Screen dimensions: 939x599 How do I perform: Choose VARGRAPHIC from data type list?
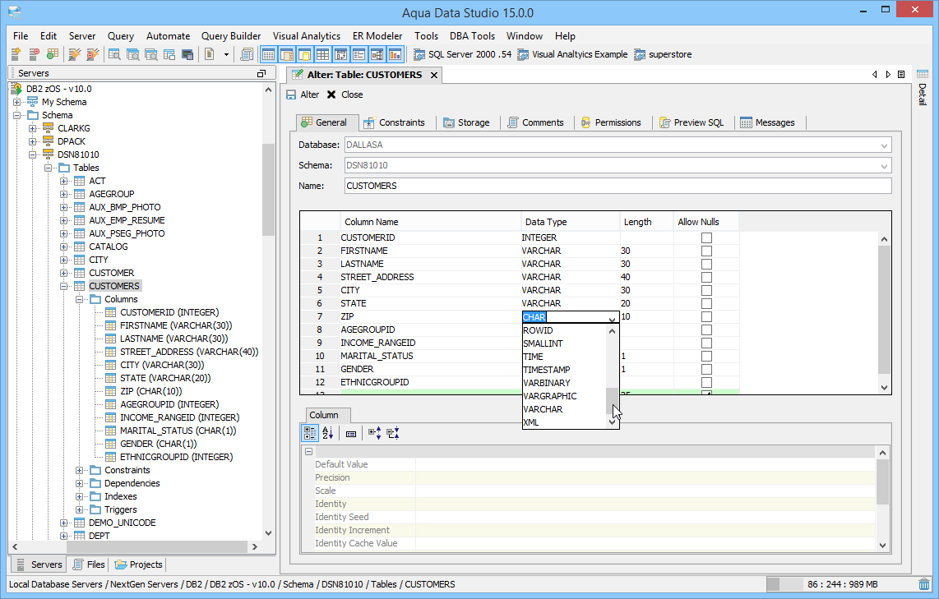click(x=550, y=396)
